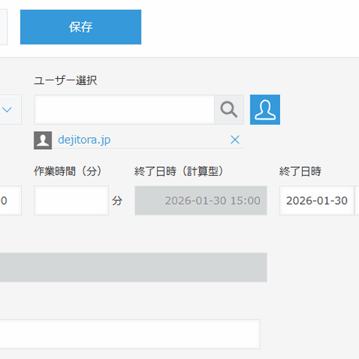Focus the 作業時間（分） input field
Image resolution: width=359 pixels, height=359 pixels.
coord(71,201)
